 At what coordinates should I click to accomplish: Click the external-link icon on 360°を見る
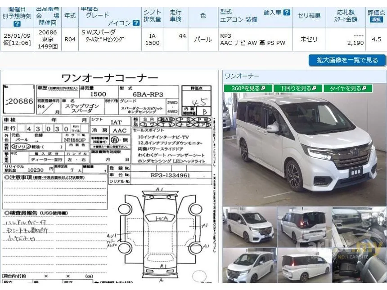(263, 88)
